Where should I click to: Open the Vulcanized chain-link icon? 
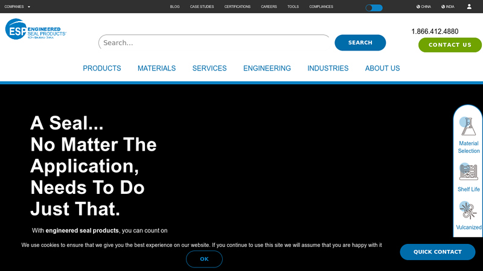click(x=468, y=210)
